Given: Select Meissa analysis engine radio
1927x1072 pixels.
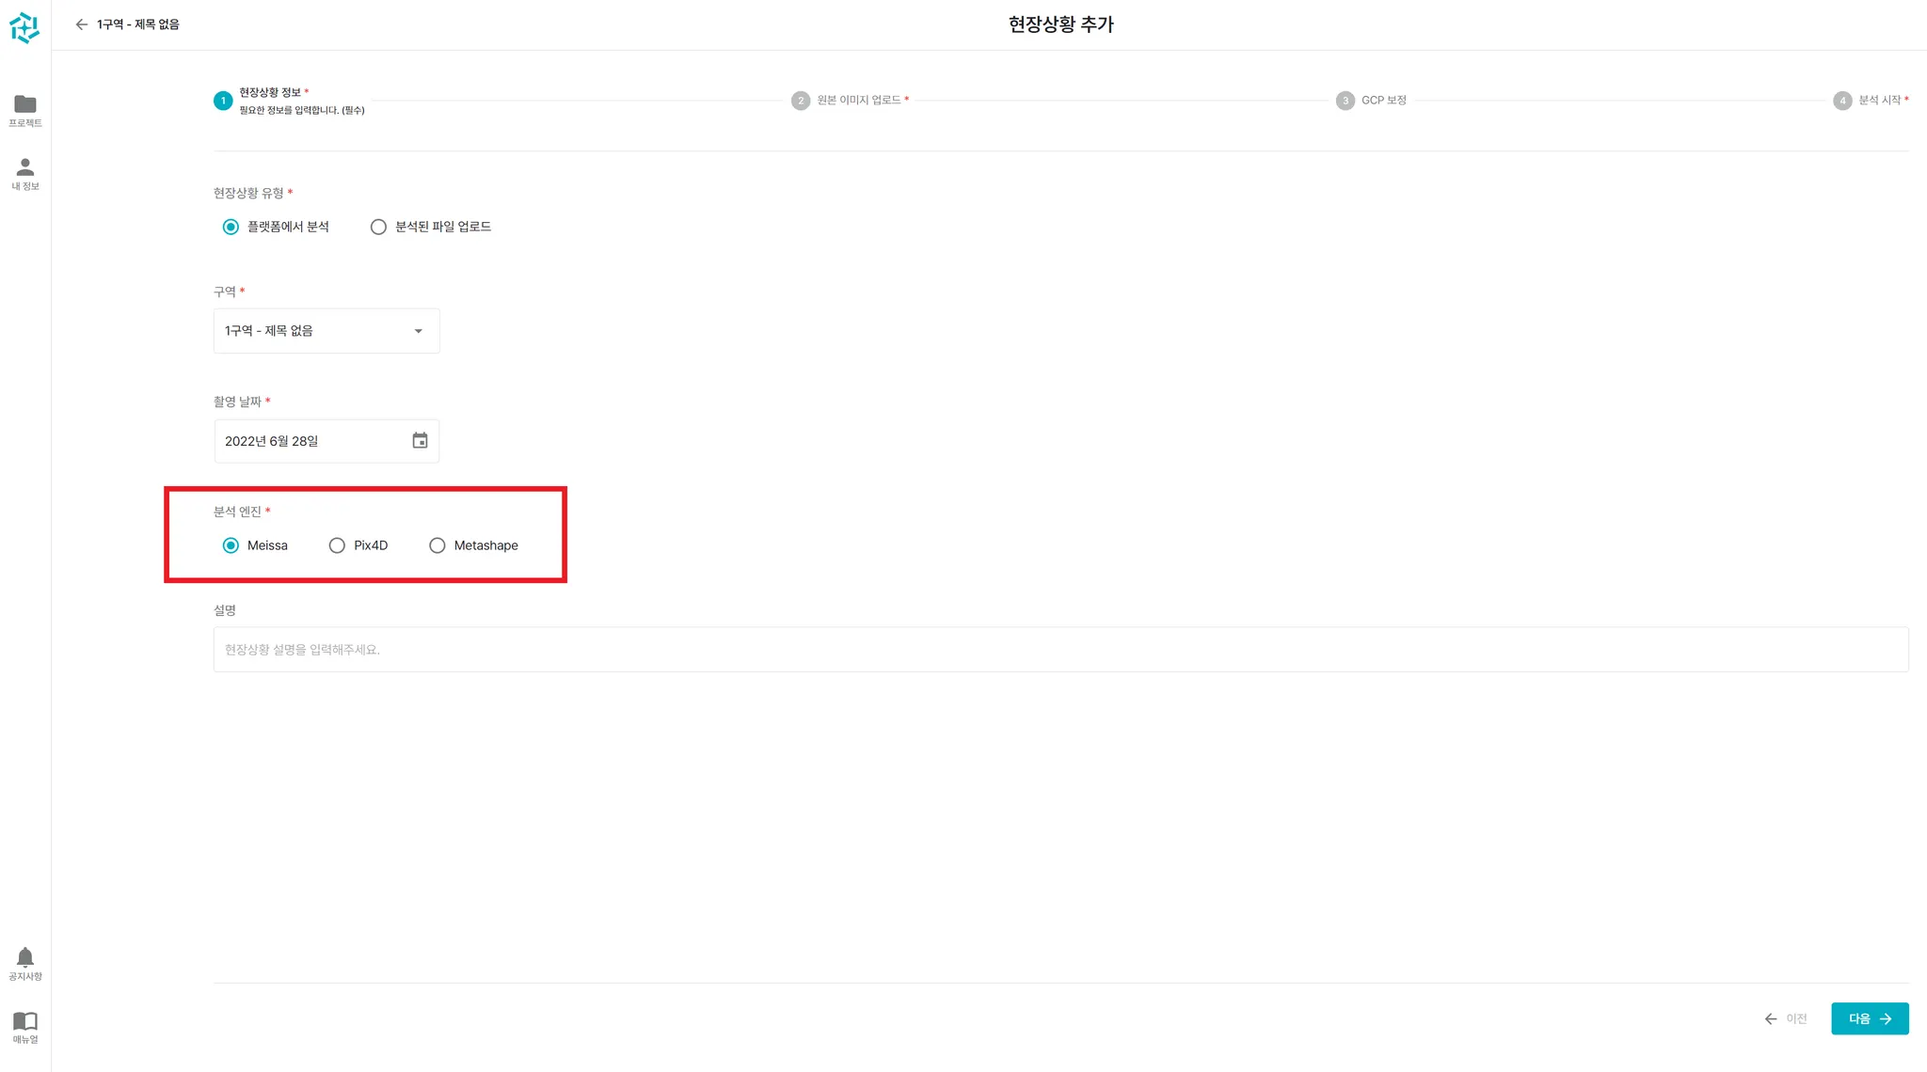Looking at the screenshot, I should [231, 545].
